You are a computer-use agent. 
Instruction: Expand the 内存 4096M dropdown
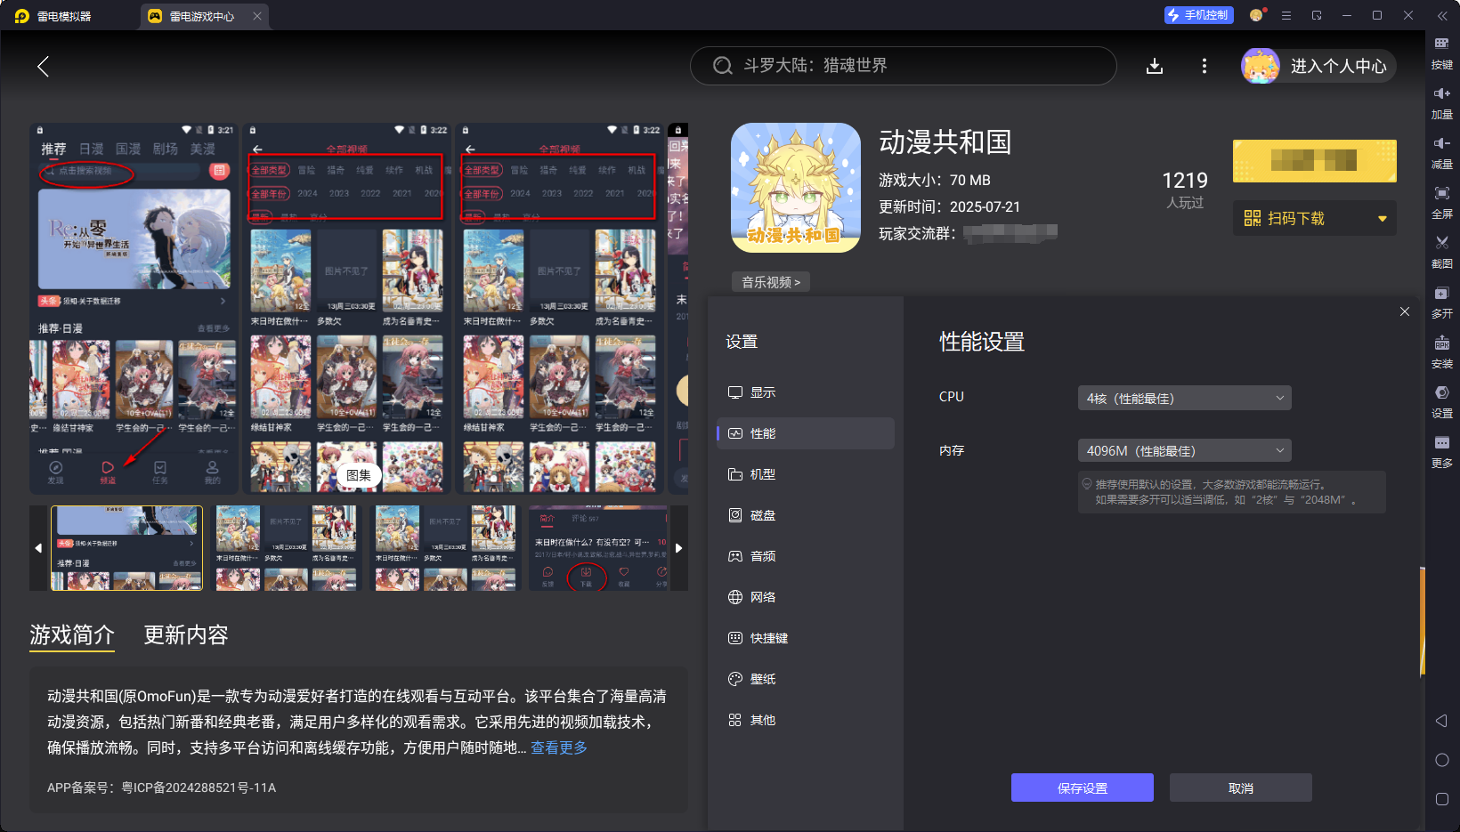1184,450
